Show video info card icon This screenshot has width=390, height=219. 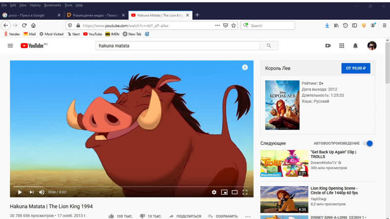(245, 67)
